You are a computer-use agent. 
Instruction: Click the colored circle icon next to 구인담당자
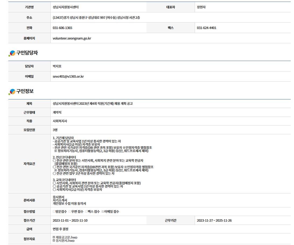12,53
